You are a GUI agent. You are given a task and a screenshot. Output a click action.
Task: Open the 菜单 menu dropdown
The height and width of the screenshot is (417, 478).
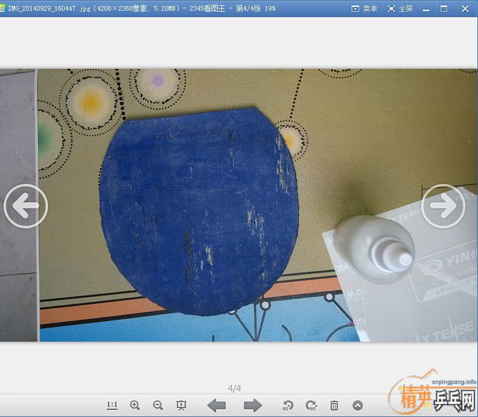[x=365, y=9]
